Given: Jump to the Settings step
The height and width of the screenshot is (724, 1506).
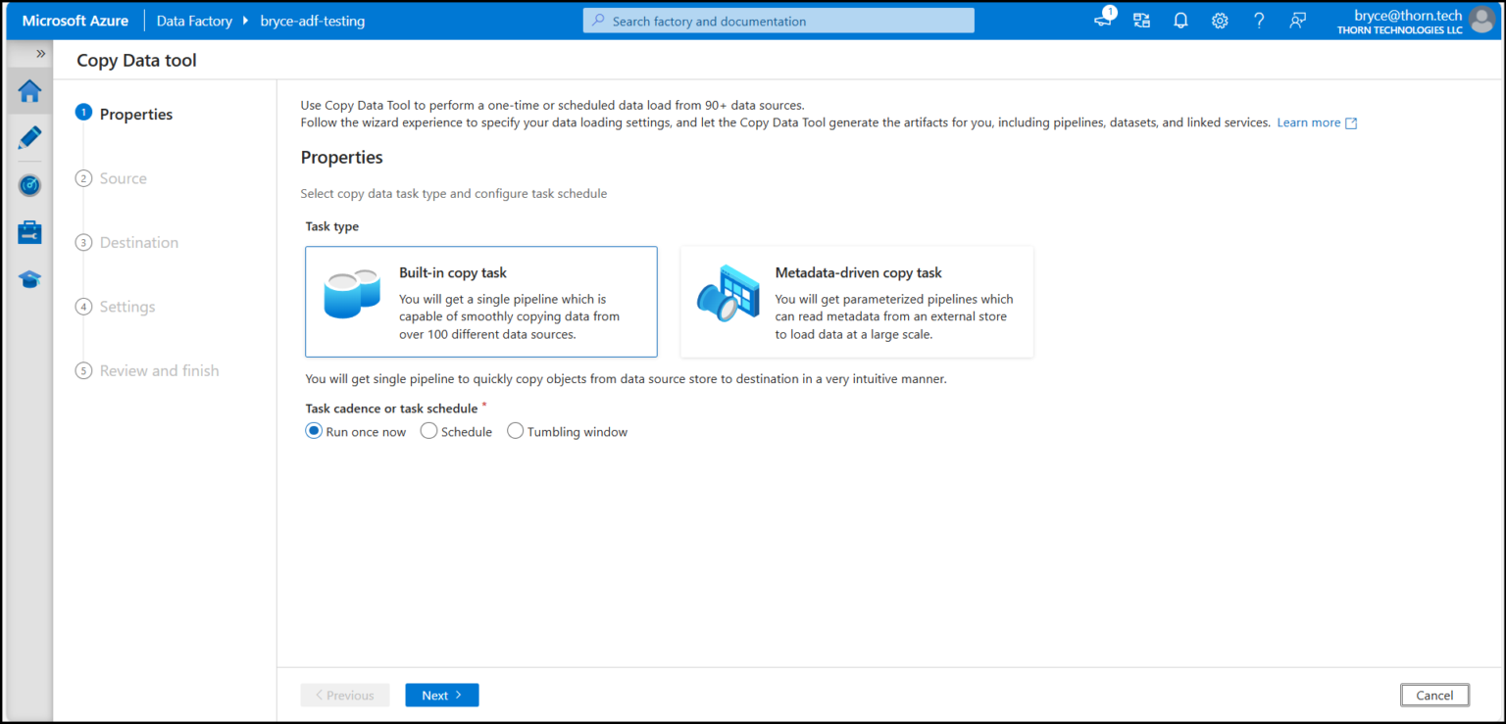Looking at the screenshot, I should click(x=127, y=306).
